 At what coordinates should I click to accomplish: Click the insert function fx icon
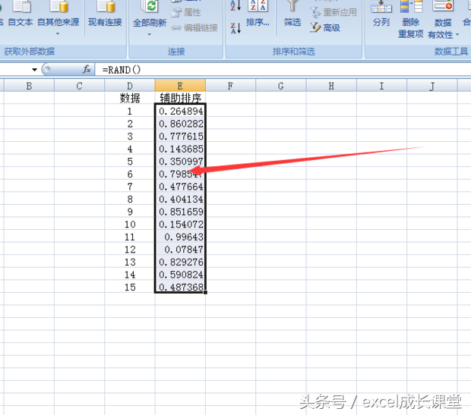click(87, 69)
